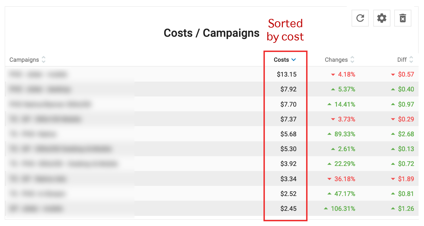Sort by the Campaigns column arrows
Viewport: 424px width, 226px height.
(43, 60)
